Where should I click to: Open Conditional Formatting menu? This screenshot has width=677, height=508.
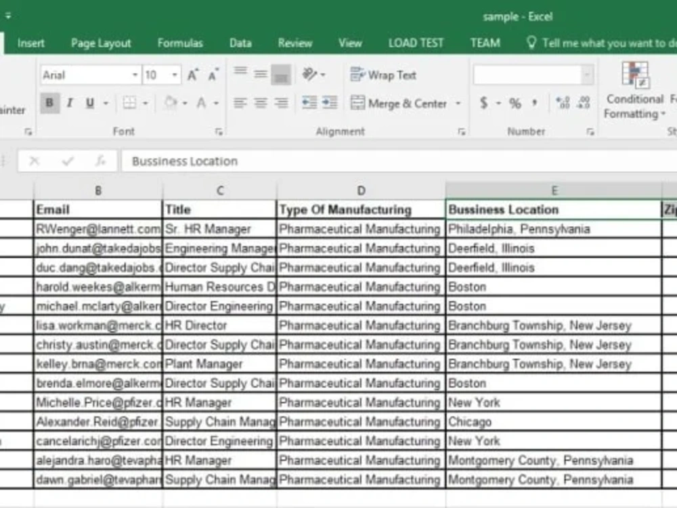634,90
